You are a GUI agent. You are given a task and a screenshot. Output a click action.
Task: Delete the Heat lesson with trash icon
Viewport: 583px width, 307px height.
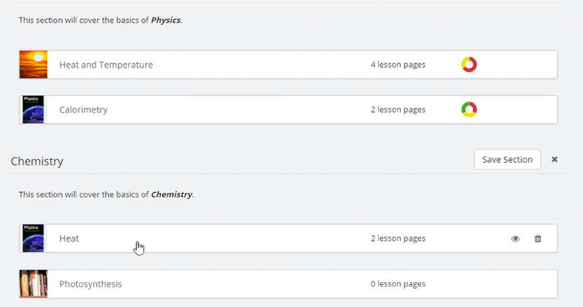coord(538,239)
